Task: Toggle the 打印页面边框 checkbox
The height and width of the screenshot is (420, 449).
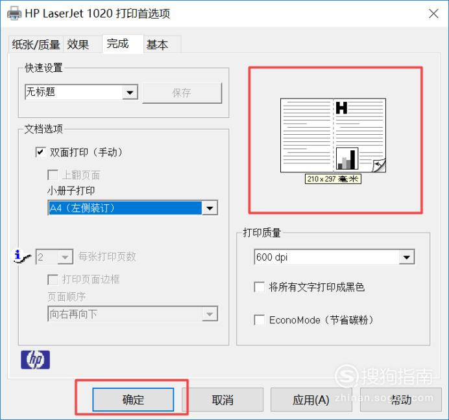Action: (x=53, y=279)
